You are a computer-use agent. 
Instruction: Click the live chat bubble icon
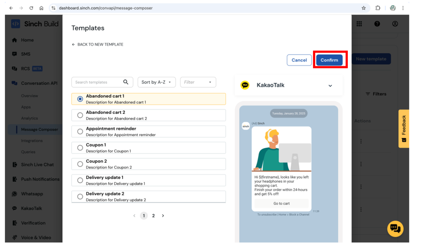tap(395, 229)
